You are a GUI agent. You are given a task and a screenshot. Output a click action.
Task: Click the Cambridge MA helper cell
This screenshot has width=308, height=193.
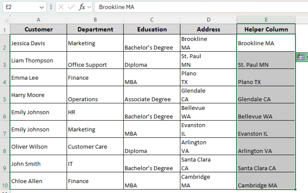click(x=266, y=181)
